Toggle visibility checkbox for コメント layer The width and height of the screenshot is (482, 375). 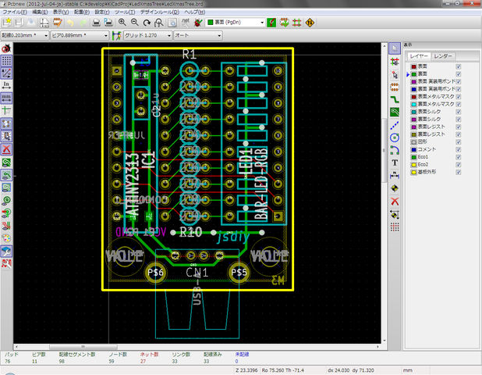[x=458, y=150]
